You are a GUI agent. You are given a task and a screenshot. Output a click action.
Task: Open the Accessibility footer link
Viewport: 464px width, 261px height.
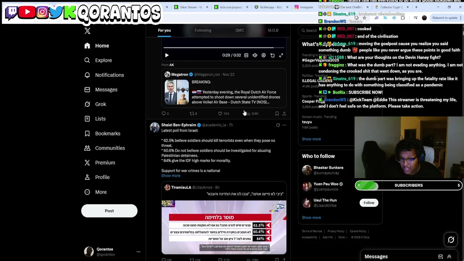310,237
